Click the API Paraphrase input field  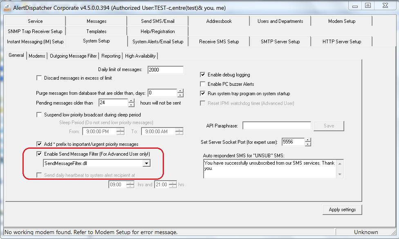277,125
